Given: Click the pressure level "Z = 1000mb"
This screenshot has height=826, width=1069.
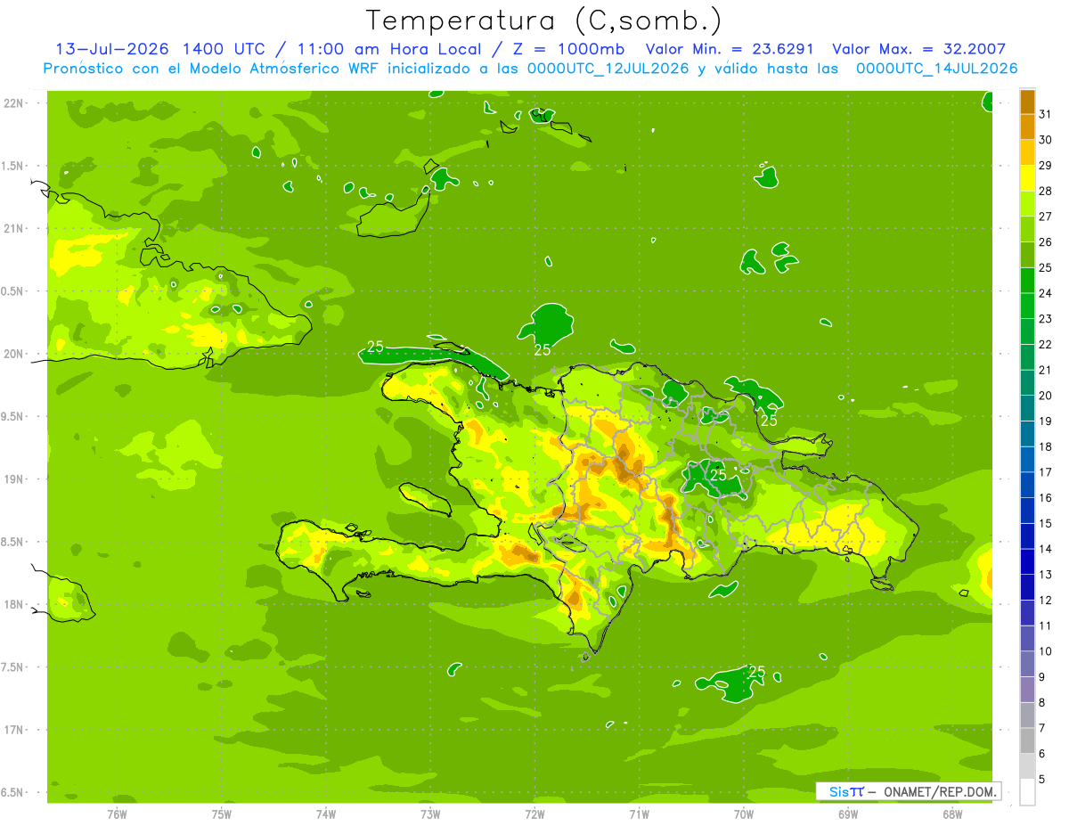Looking at the screenshot, I should tap(567, 49).
